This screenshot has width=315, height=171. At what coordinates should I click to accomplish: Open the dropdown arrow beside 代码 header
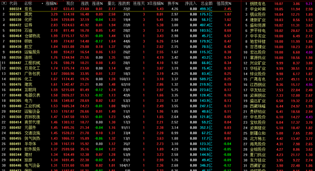(4, 3)
